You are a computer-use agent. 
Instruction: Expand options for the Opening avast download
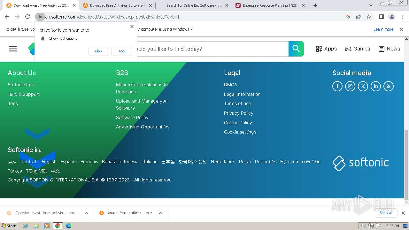[86, 213]
